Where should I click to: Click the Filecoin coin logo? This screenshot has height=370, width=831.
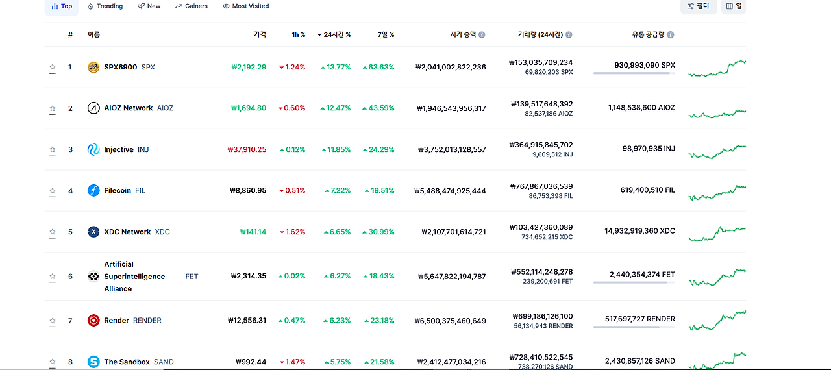[x=93, y=191]
